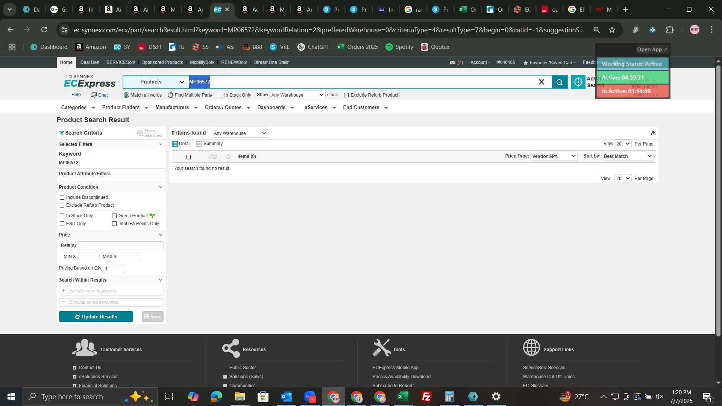Check ESD Only filter
Viewport: 722px width, 406px height.
62,224
